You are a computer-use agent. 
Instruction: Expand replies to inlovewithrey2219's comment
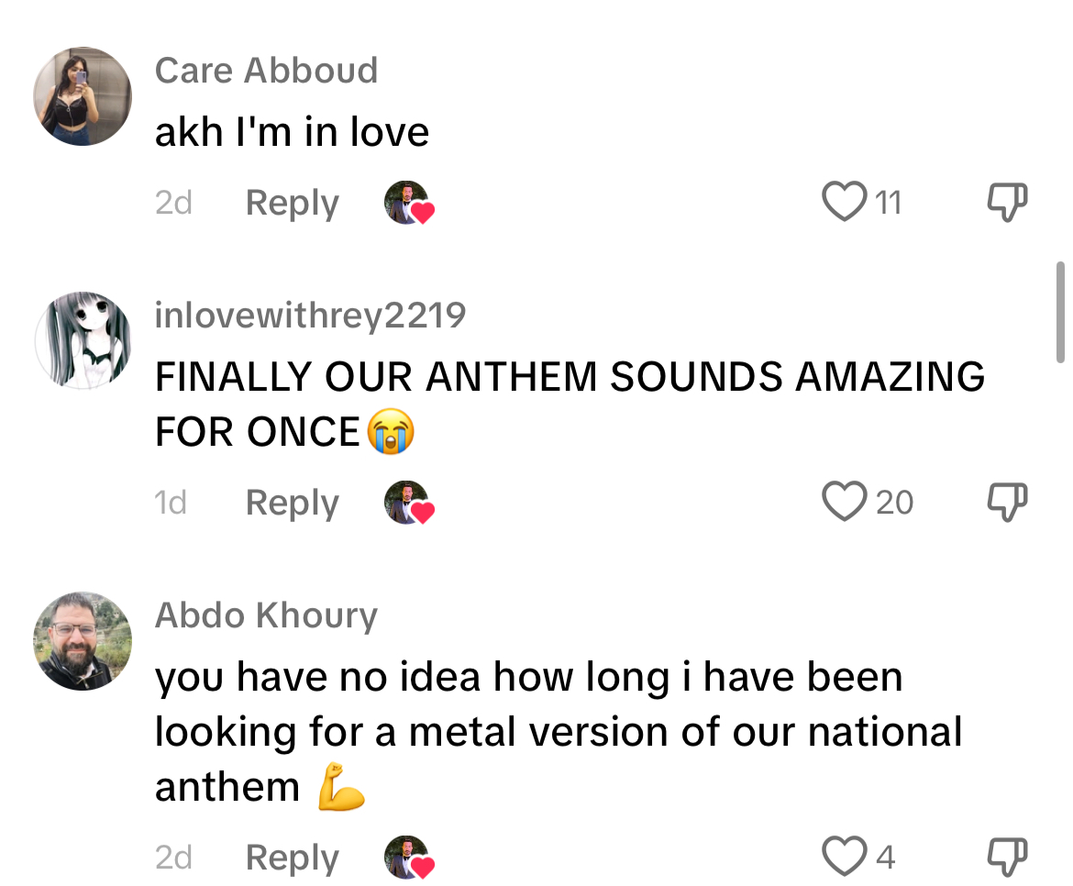click(x=292, y=502)
